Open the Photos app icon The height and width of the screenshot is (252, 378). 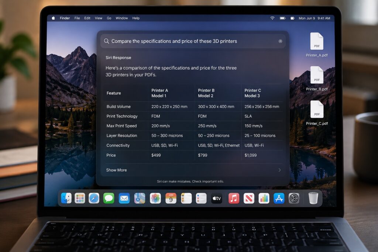click(155, 198)
